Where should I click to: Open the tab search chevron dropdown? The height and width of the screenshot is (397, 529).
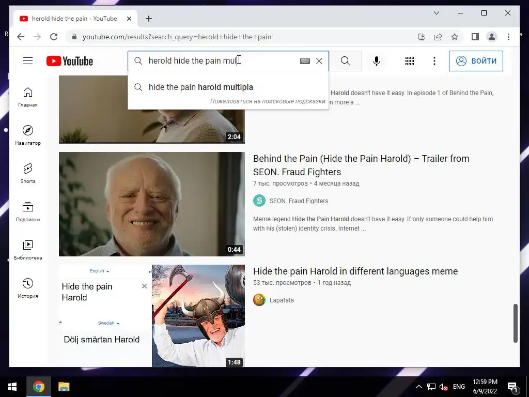pos(436,13)
